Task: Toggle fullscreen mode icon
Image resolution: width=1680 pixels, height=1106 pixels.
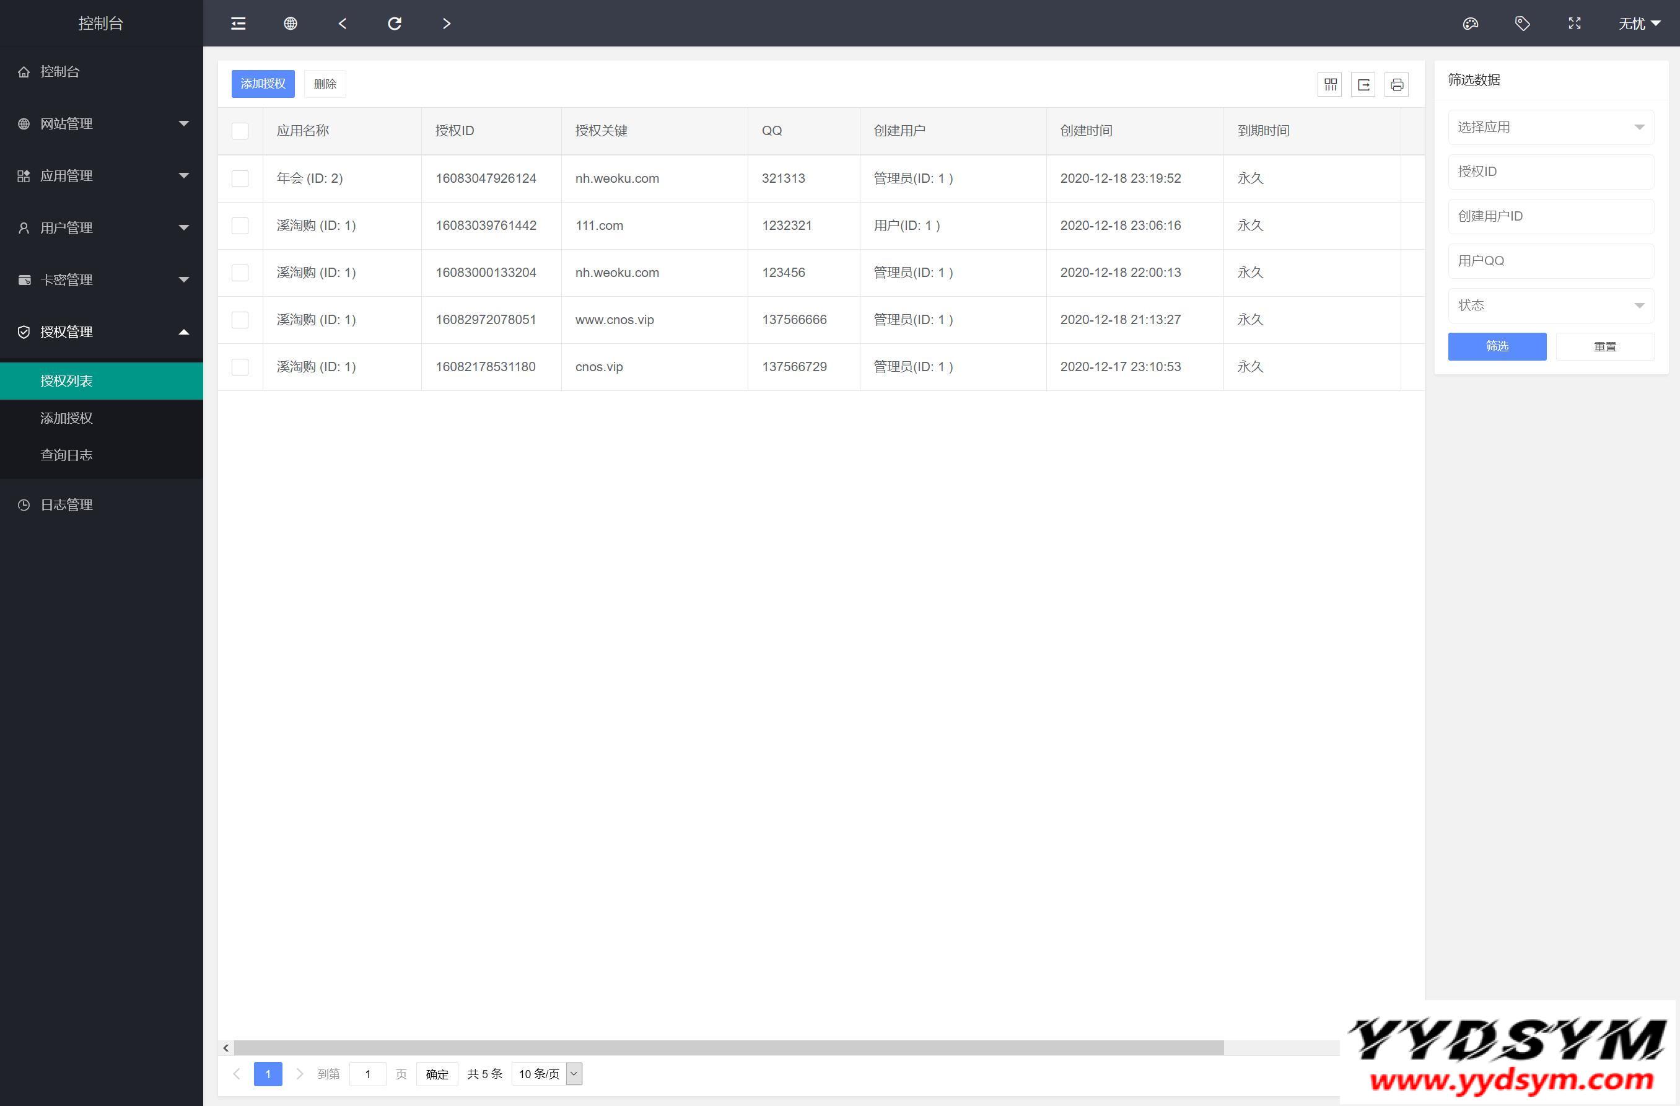Action: [x=1575, y=24]
